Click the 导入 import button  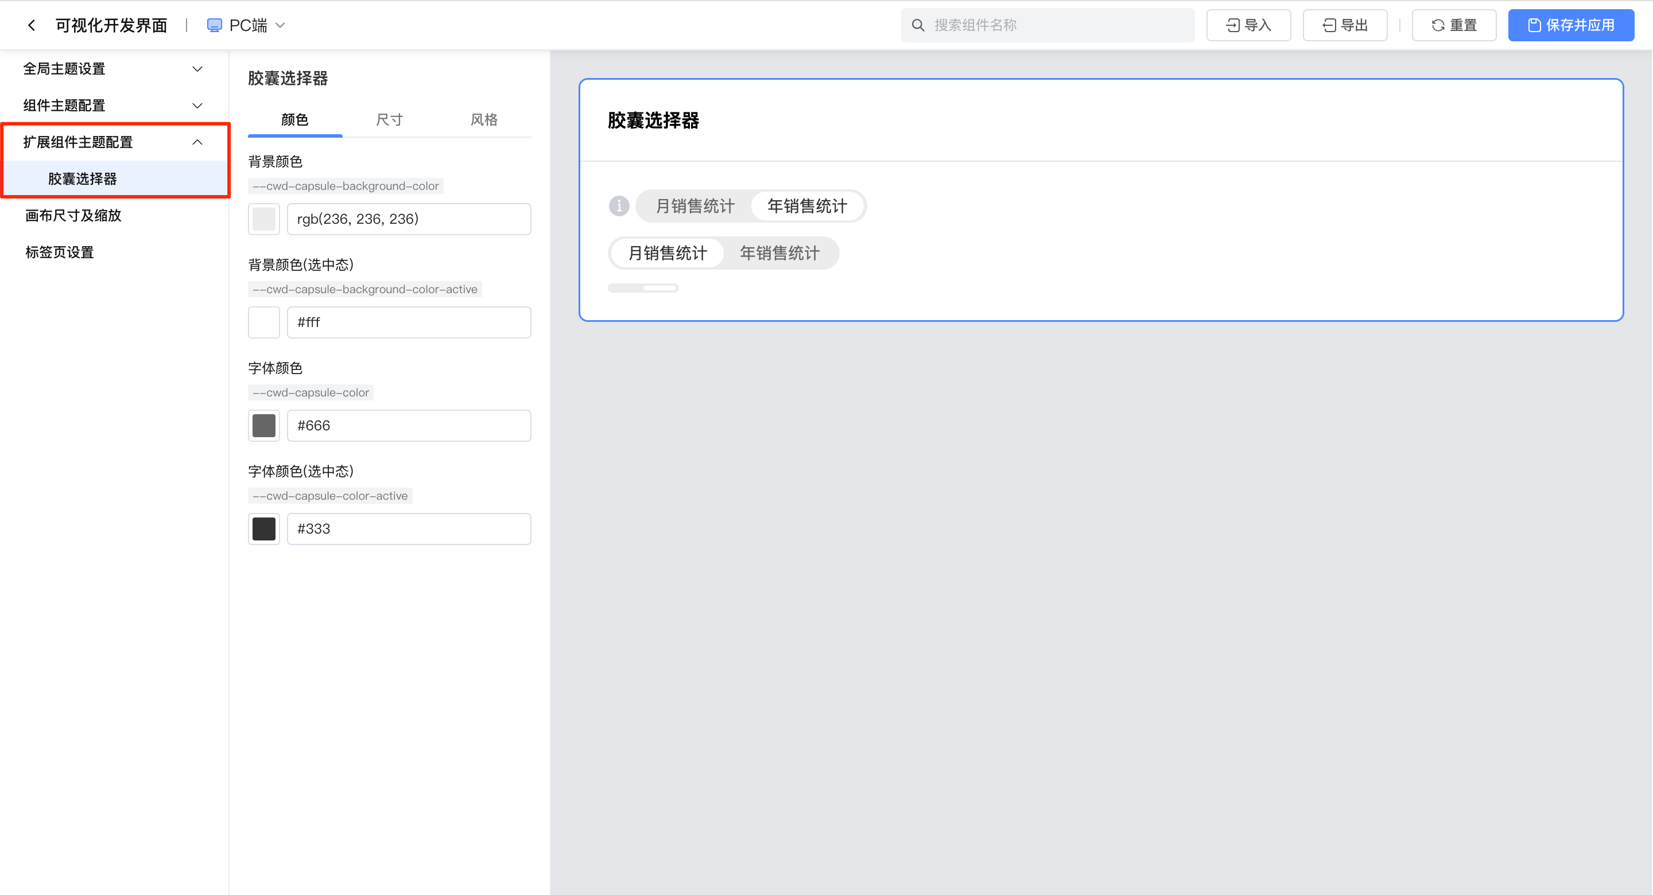(x=1248, y=25)
